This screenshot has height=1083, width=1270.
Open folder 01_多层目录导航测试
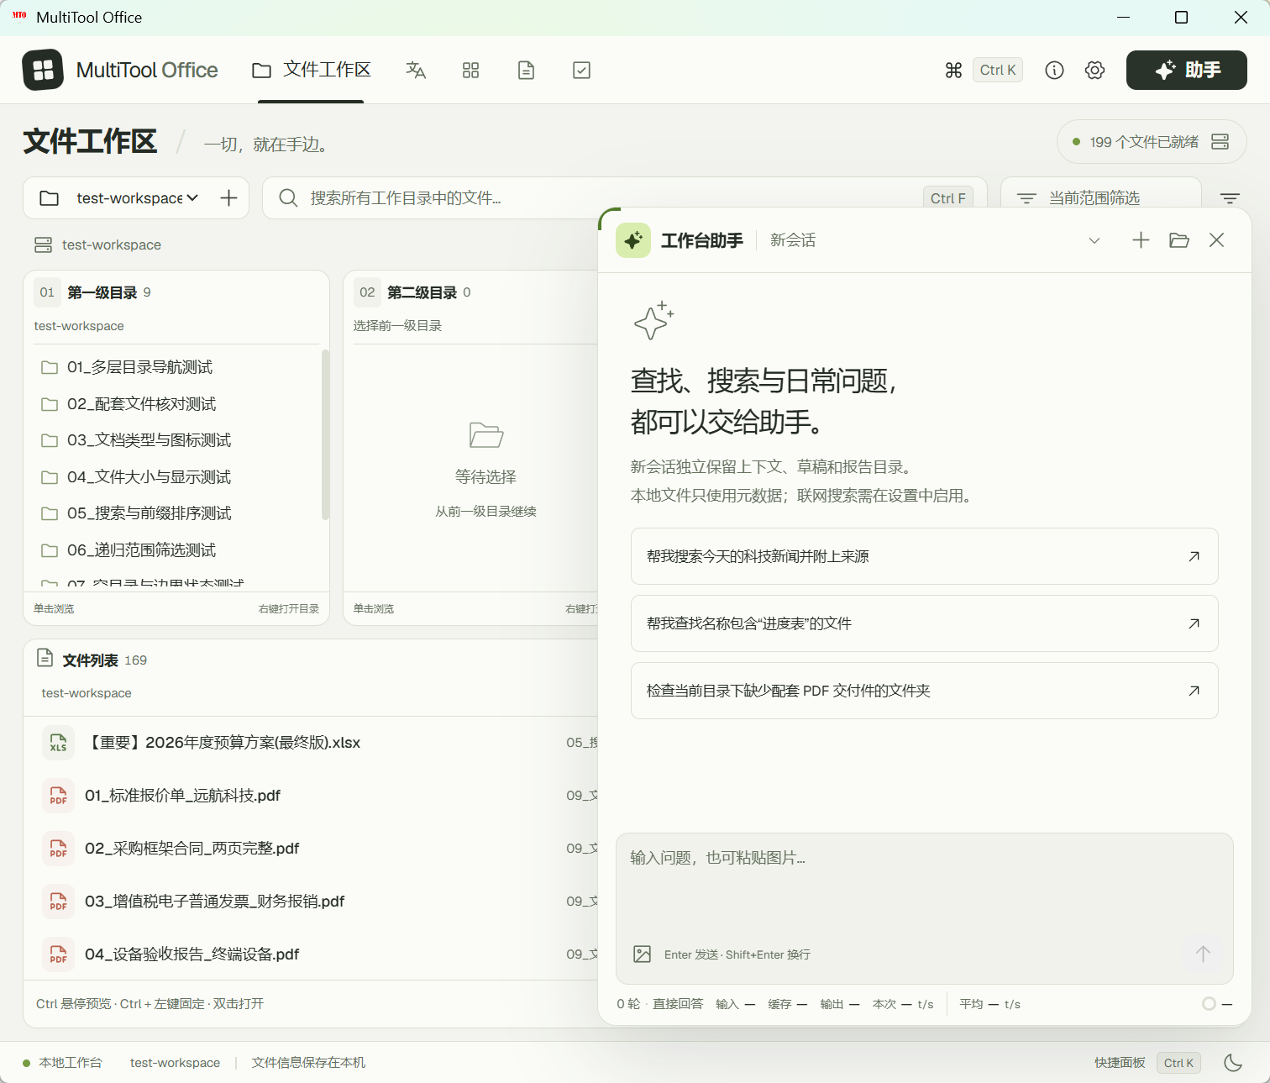point(176,367)
